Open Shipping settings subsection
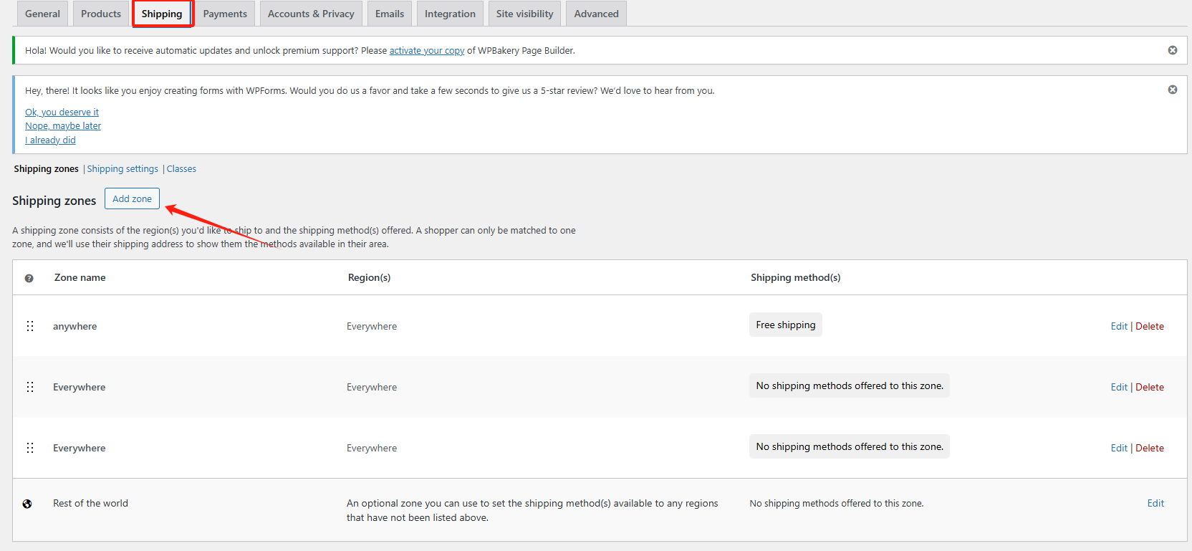Image resolution: width=1192 pixels, height=551 pixels. (x=122, y=169)
